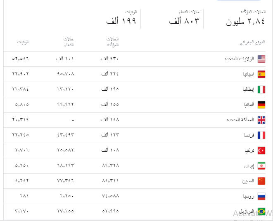The image size is (273, 221).
Task: Click total recoveries ٨٠٣ ألف figure
Action: pyautogui.click(x=184, y=21)
